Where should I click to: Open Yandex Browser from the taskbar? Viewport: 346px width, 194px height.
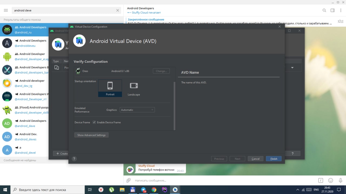[x=101, y=190]
